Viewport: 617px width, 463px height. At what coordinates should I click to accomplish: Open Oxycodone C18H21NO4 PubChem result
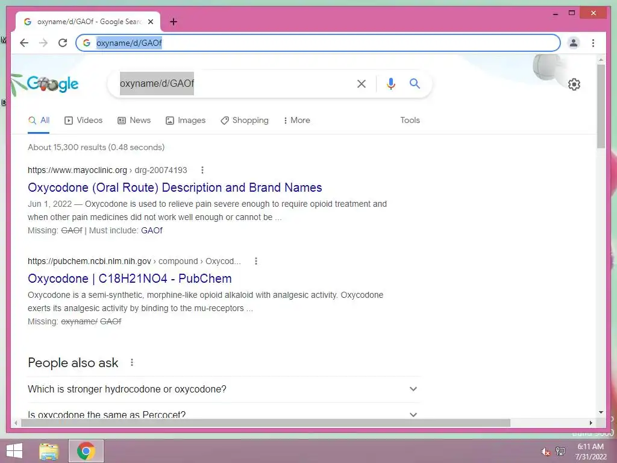pos(130,279)
